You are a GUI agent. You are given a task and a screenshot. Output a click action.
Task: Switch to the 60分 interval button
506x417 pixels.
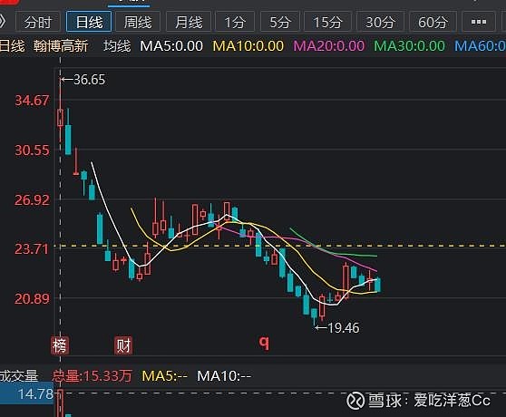pyautogui.click(x=433, y=22)
